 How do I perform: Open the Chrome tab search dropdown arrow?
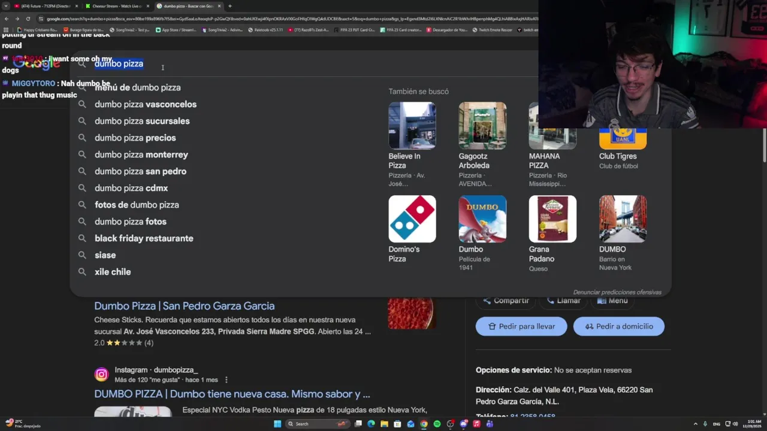click(x=5, y=6)
